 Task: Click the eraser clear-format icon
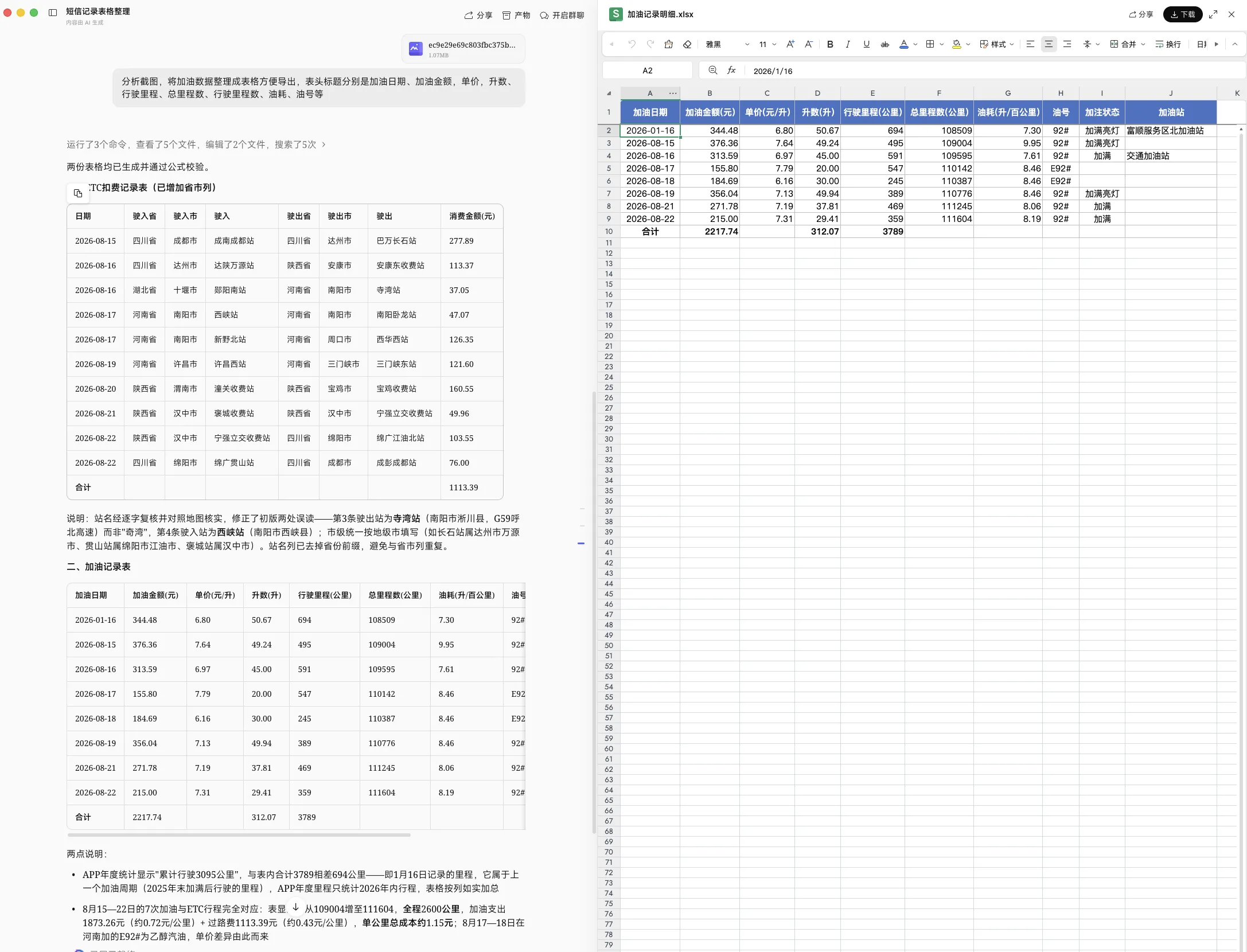pyautogui.click(x=687, y=44)
